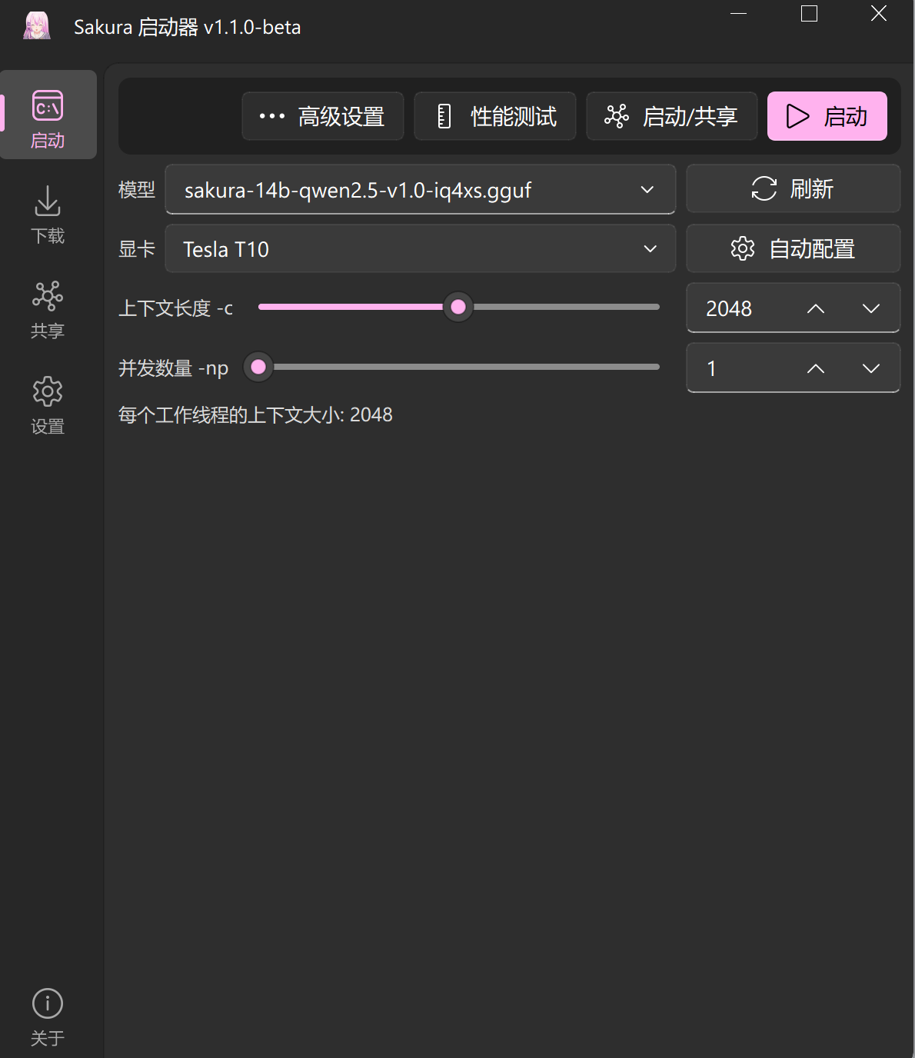This screenshot has height=1058, width=915.
Task: Open 高级设置 advanced settings
Action: click(322, 116)
